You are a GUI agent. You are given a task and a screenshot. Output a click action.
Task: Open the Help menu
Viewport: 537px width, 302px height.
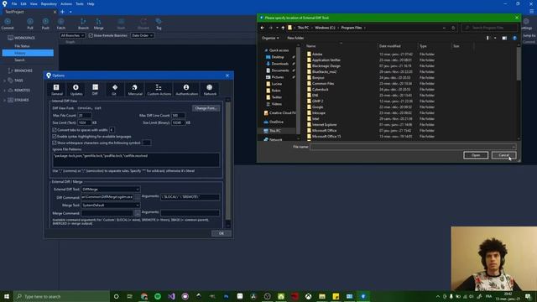click(91, 3)
